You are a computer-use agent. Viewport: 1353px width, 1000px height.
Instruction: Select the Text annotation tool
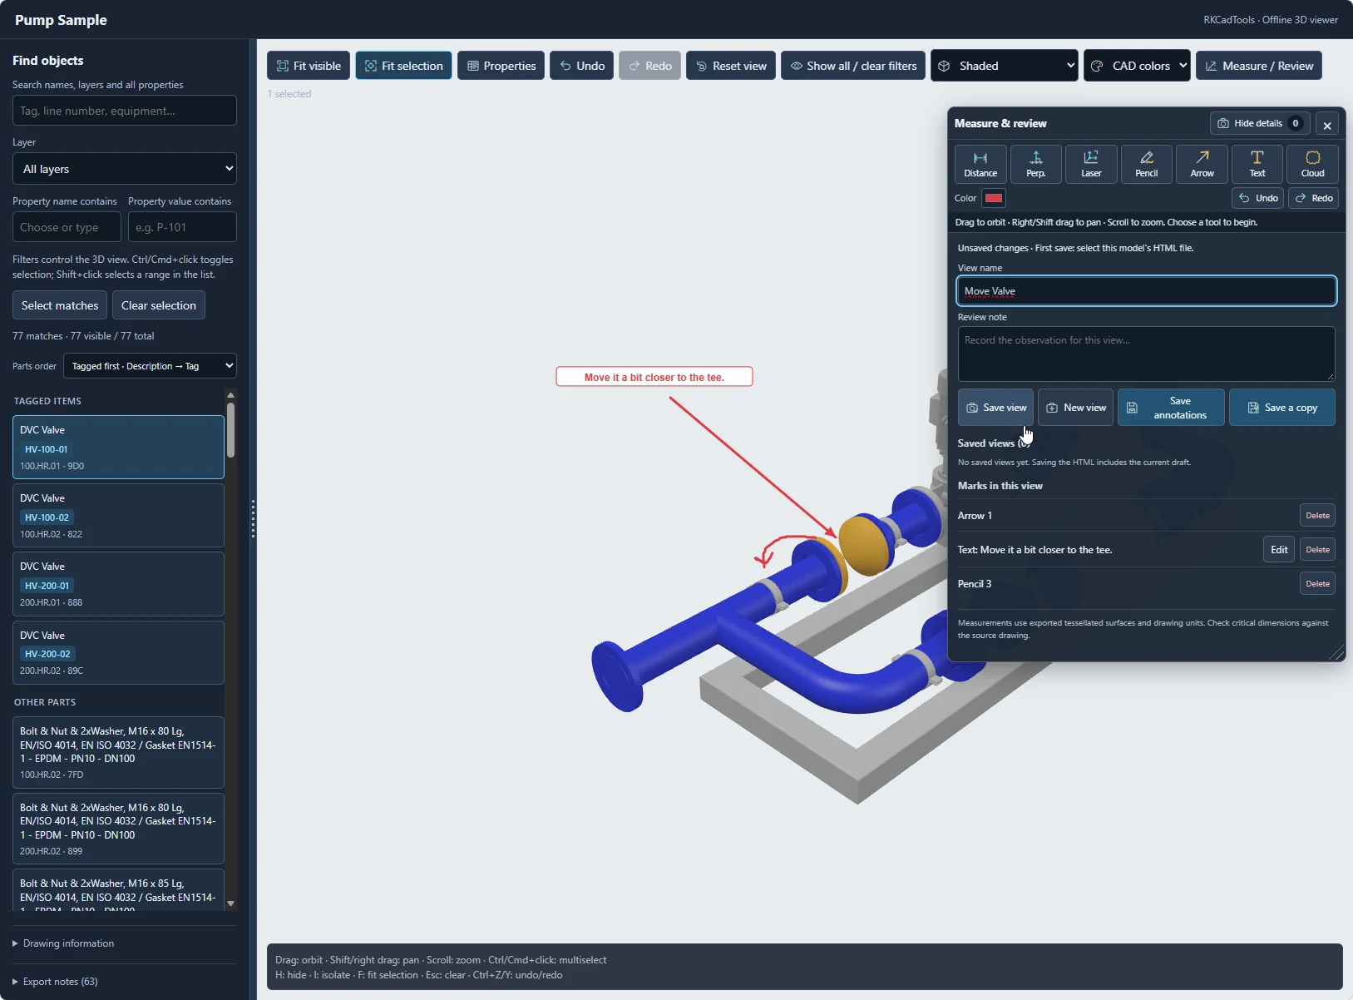(1257, 164)
